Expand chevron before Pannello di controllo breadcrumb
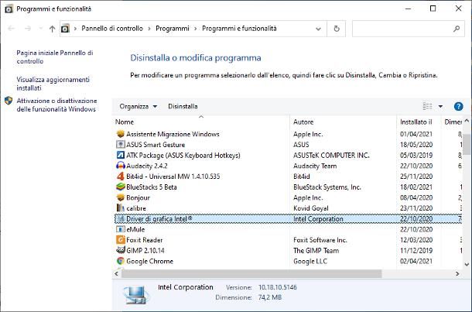The height and width of the screenshot is (312, 472). tap(75, 29)
